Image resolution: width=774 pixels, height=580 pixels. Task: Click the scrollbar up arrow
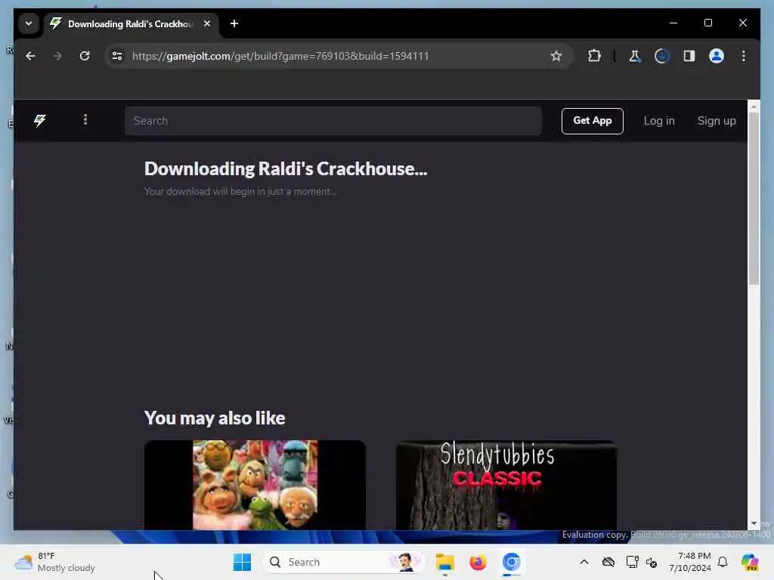754,106
